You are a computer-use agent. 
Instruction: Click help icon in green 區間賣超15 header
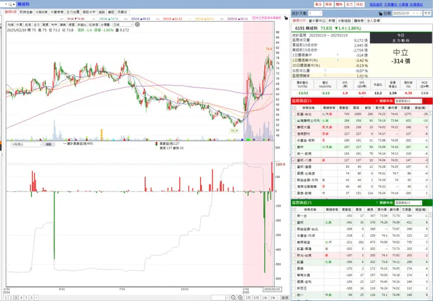point(377,203)
